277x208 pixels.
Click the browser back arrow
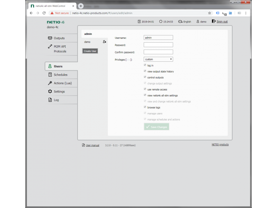pos(31,13)
